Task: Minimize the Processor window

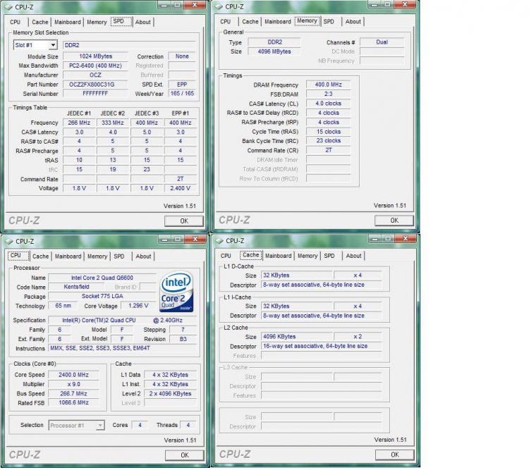Action: click(164, 239)
